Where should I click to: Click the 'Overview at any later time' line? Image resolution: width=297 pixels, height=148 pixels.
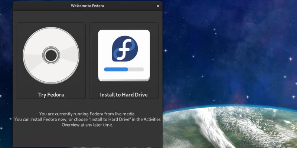pyautogui.click(x=88, y=125)
